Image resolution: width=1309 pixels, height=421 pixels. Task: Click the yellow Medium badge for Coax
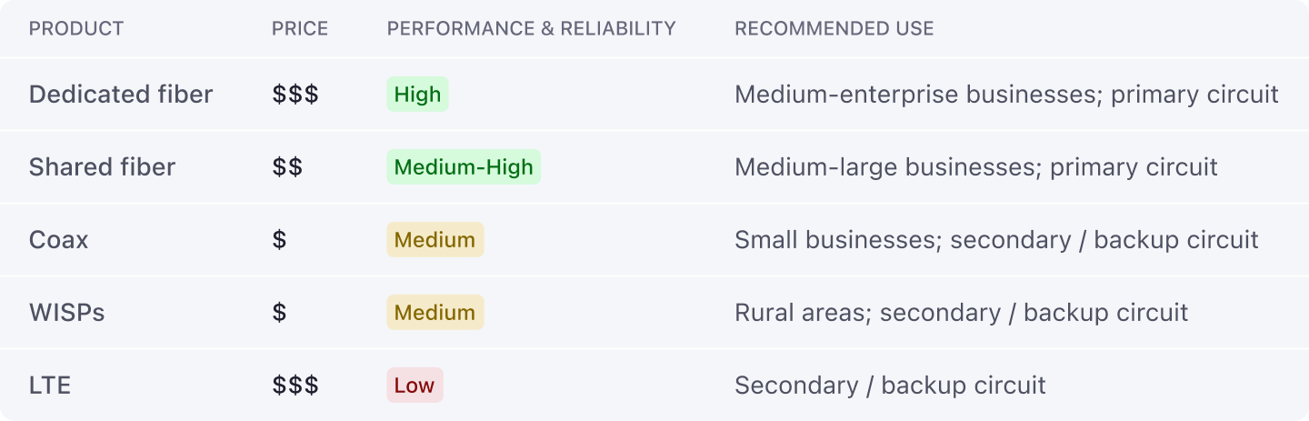tap(435, 240)
